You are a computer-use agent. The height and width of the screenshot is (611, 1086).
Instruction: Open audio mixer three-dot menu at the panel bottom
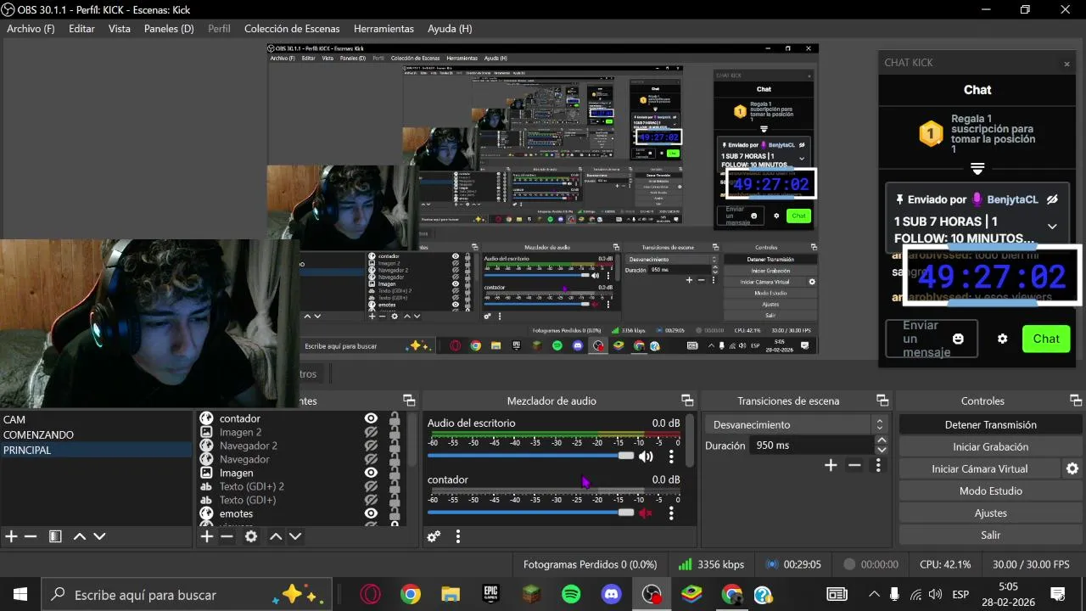click(x=458, y=536)
